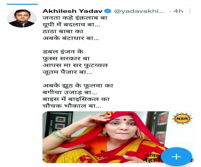Viewport: 201px width, 167px height.
Task: Click the NSR logo on the video
Action: [182, 118]
